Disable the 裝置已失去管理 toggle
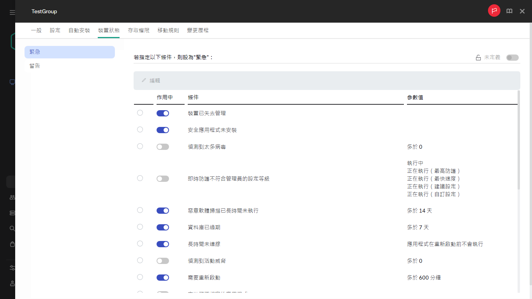Viewport: 532px width, 299px height. [163, 113]
